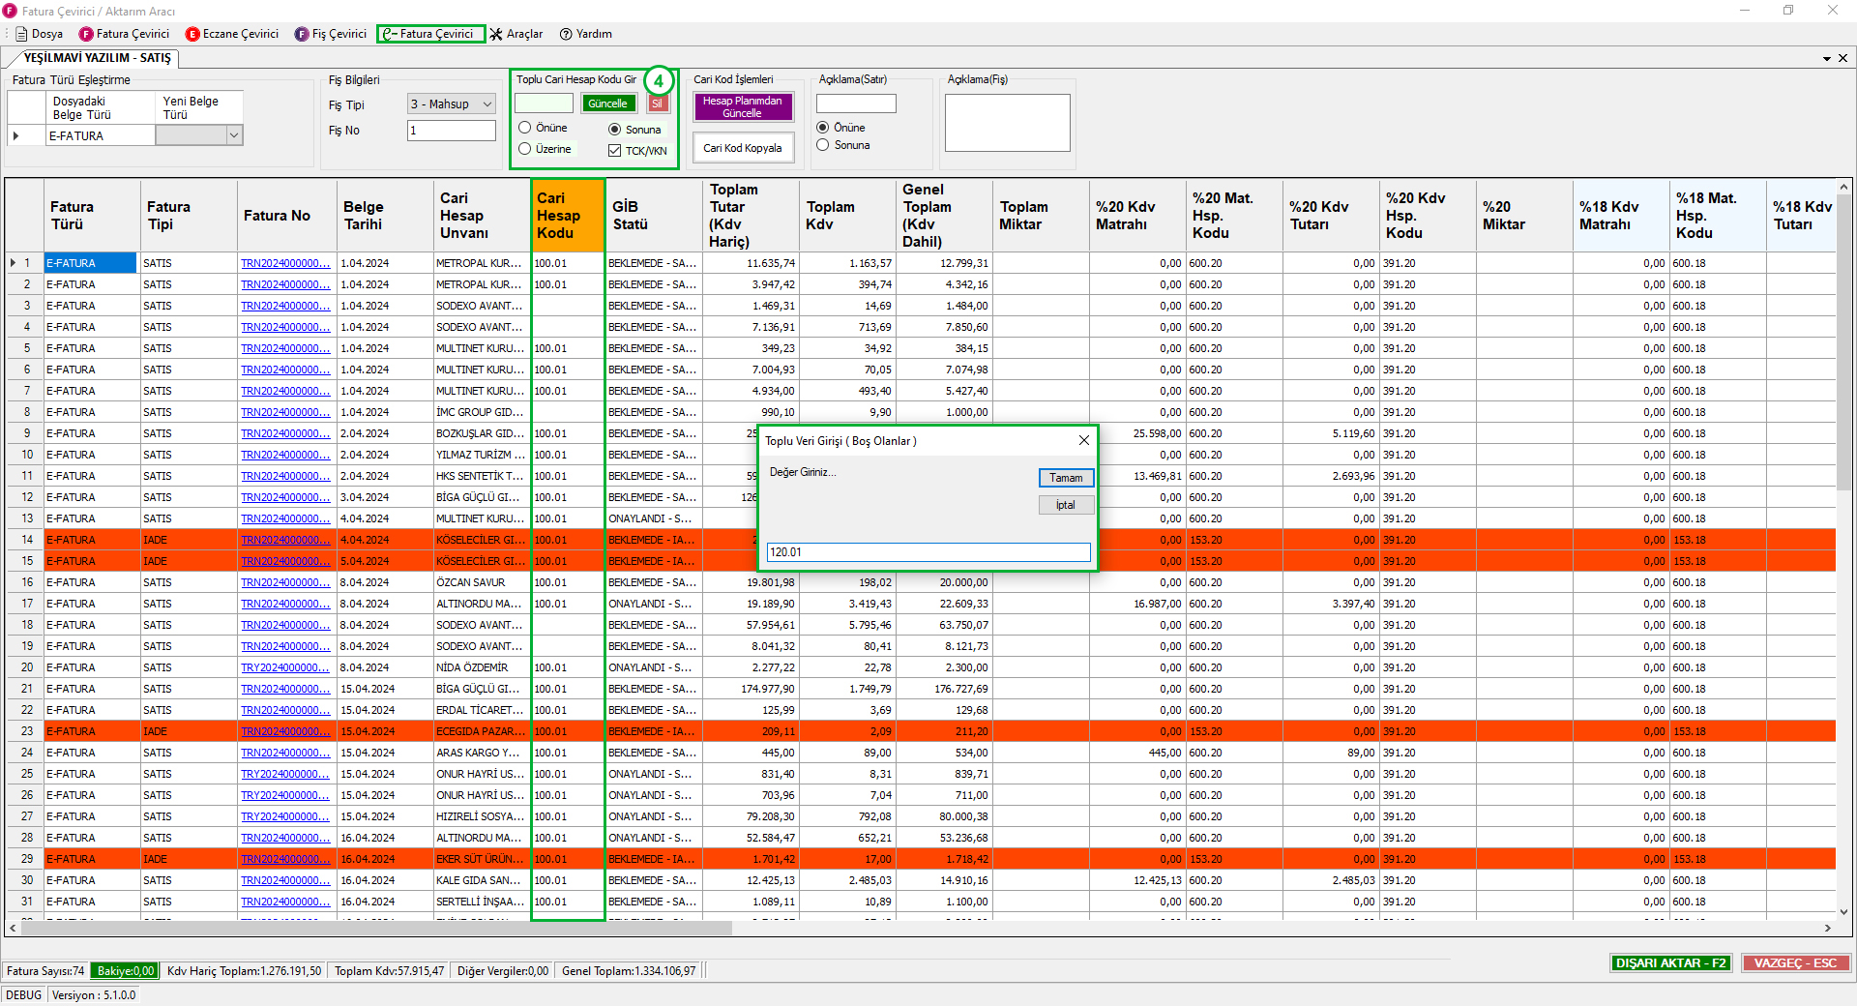Screen dimensions: 1857x1006
Task: Click the dialog value field containing 120.01
Action: point(928,552)
